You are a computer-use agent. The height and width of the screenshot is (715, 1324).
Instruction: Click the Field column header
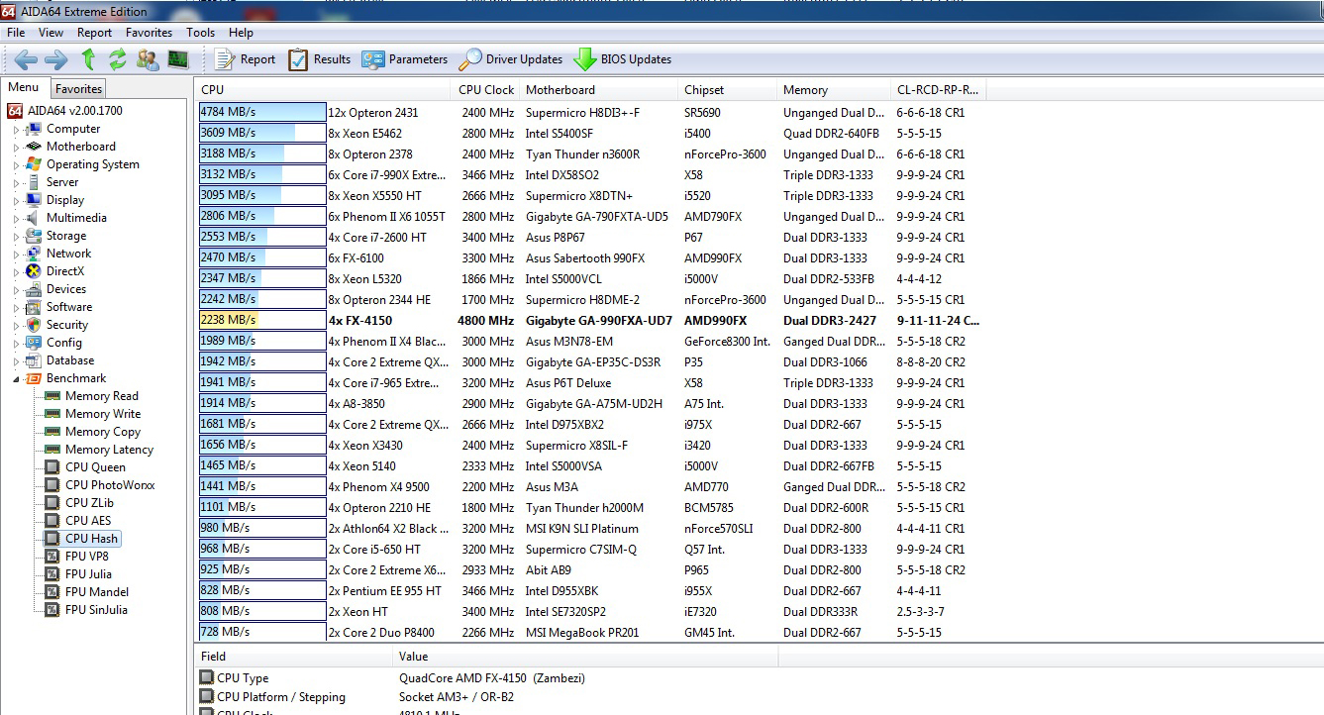pos(294,657)
